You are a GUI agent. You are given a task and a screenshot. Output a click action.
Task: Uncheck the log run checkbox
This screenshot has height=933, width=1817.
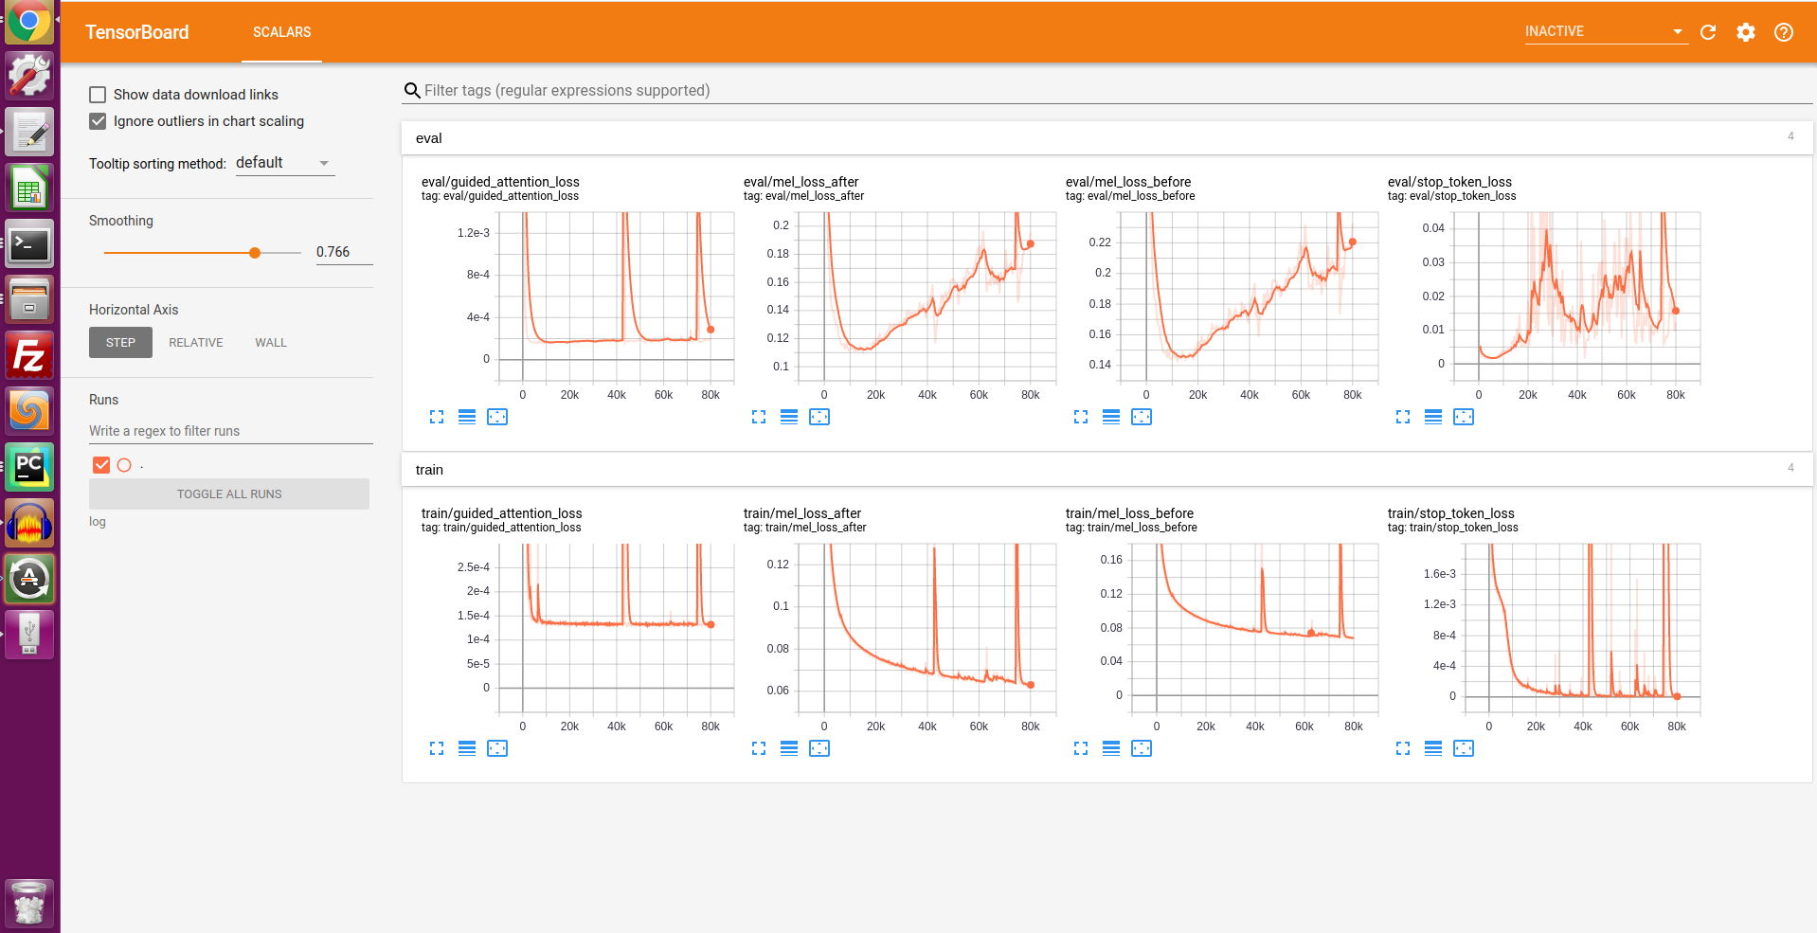point(101,464)
